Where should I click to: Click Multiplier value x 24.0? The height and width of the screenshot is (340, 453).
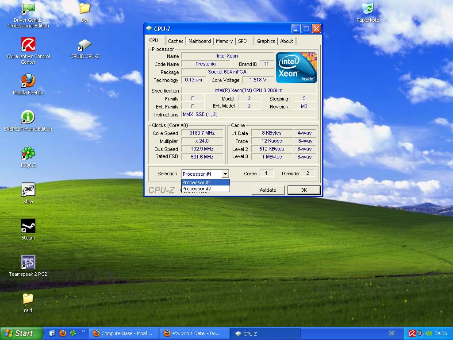(202, 141)
